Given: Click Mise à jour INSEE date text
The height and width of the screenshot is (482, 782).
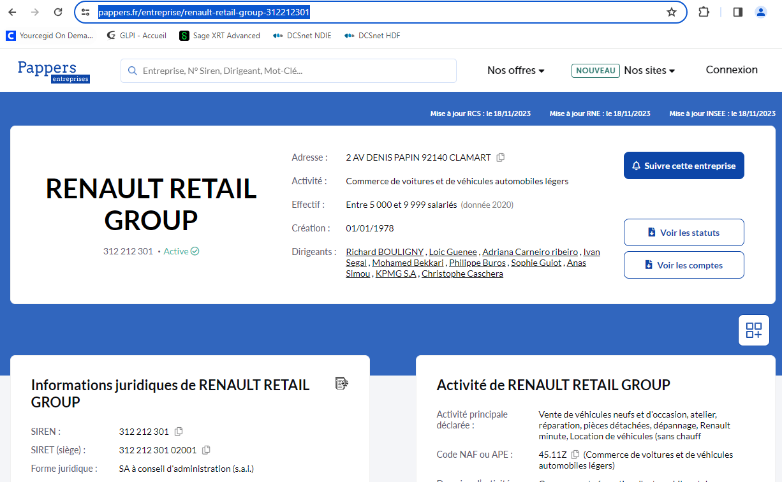Looking at the screenshot, I should coord(722,113).
